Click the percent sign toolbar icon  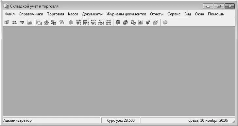point(61,23)
